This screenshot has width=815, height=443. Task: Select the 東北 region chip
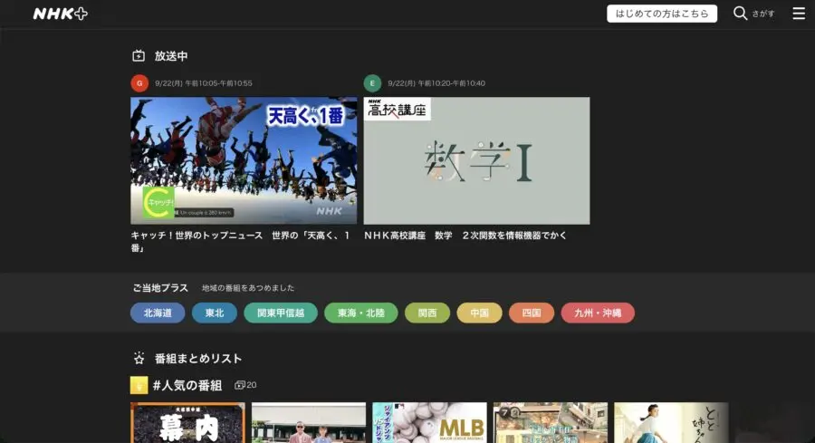click(215, 313)
